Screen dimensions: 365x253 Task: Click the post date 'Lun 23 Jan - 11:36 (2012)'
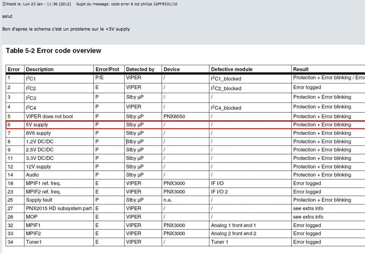pyautogui.click(x=47, y=4)
